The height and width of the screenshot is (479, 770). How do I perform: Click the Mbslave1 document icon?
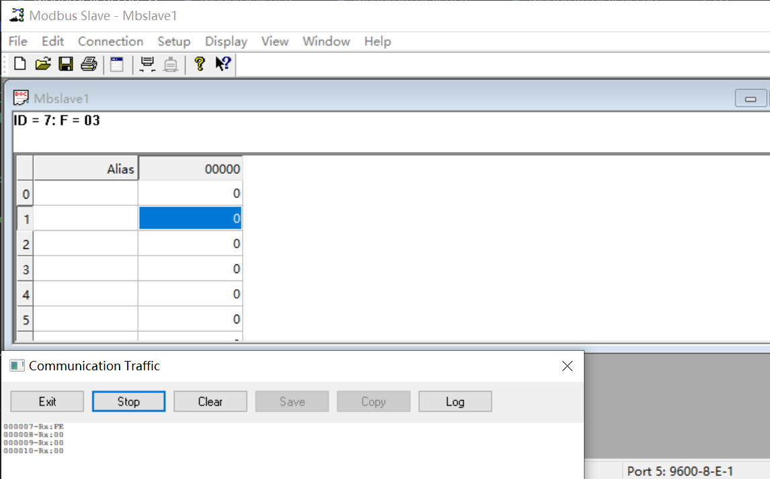click(21, 97)
